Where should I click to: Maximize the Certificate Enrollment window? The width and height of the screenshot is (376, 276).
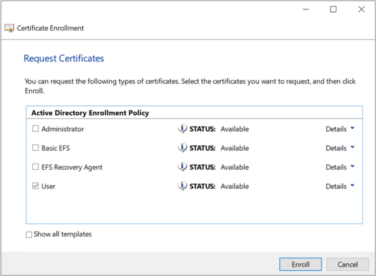(x=333, y=9)
